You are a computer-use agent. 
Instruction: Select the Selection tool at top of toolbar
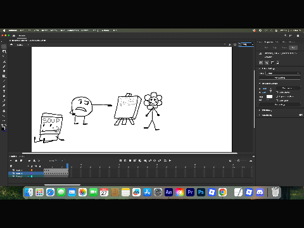[x=4, y=46]
